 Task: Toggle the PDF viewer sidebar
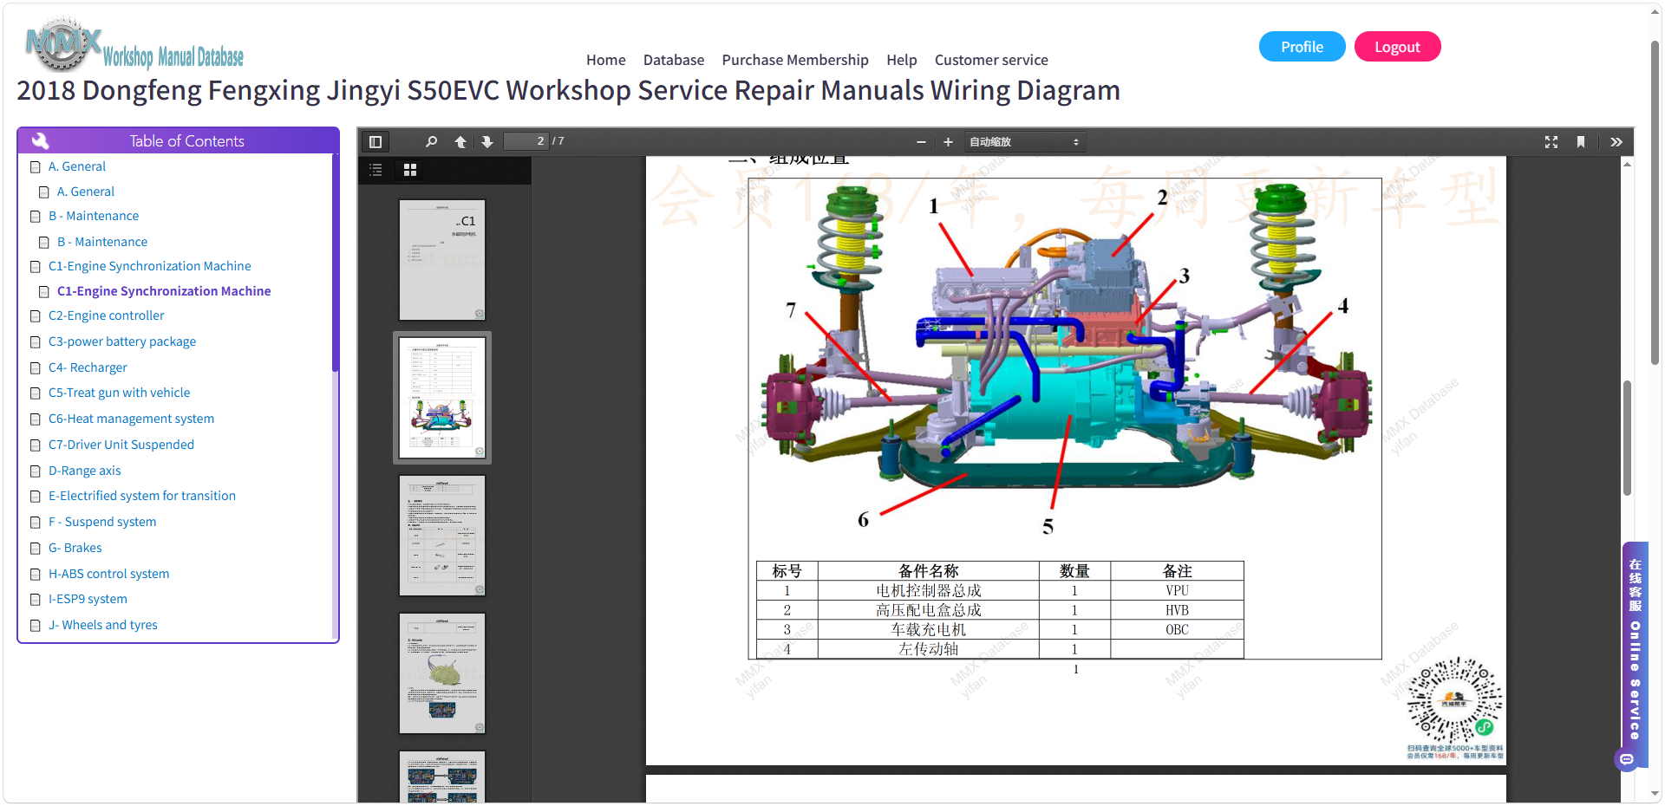coord(375,142)
